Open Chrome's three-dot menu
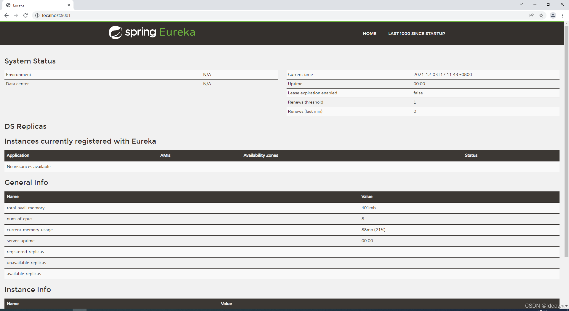The image size is (569, 311). pyautogui.click(x=562, y=15)
